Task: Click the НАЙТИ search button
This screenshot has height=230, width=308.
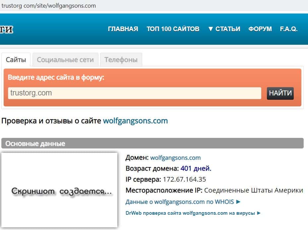Action: pyautogui.click(x=280, y=93)
